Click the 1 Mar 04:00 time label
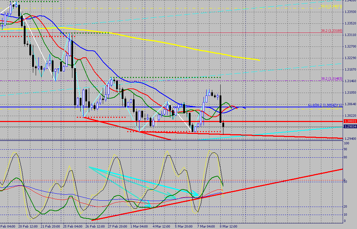Screen dimensions: 357x229 [x=139, y=227]
